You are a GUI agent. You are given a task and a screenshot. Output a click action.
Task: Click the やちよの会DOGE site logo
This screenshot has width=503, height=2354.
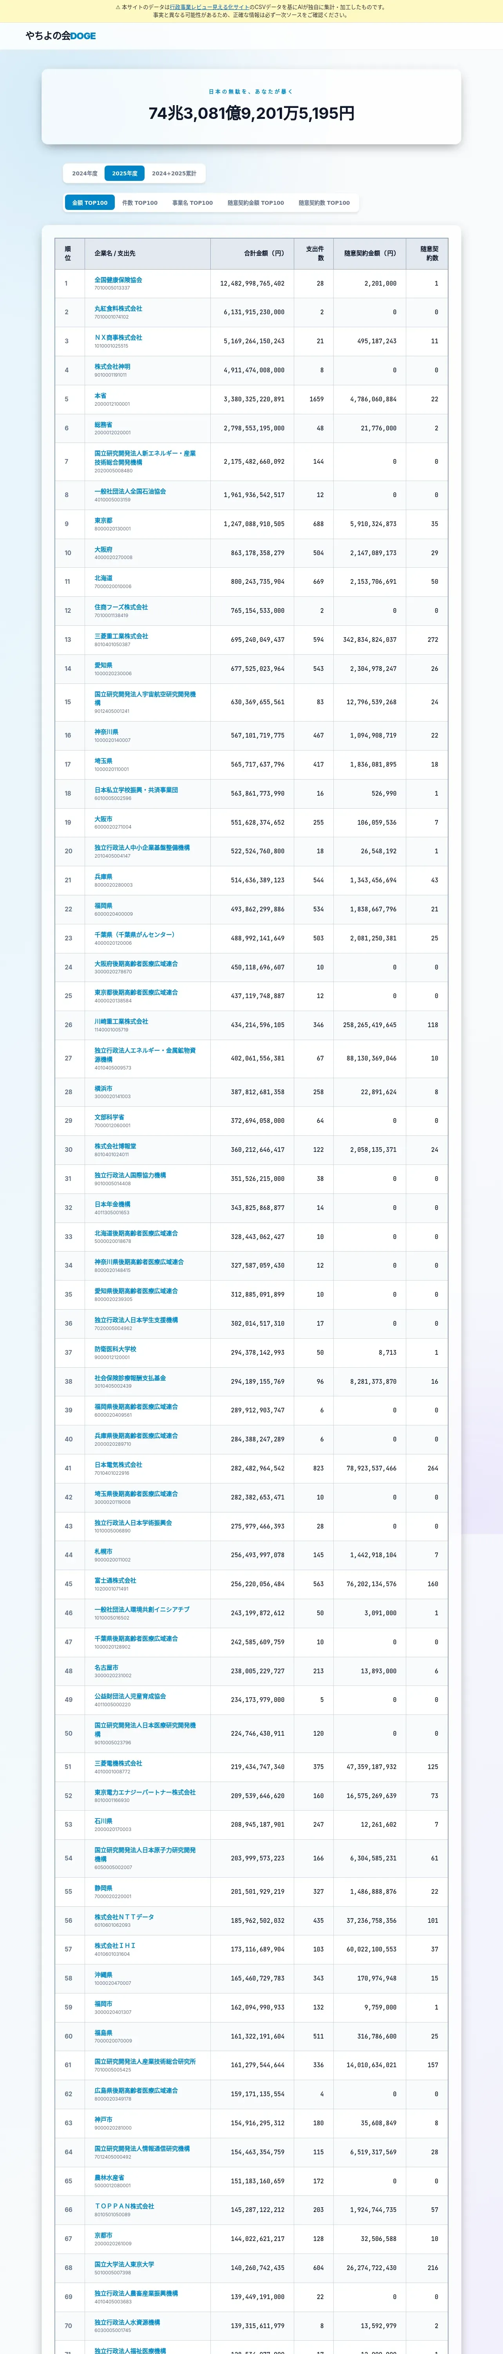click(60, 36)
